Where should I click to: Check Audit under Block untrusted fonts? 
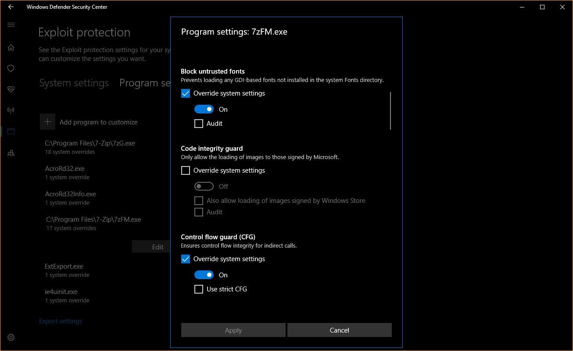click(199, 124)
